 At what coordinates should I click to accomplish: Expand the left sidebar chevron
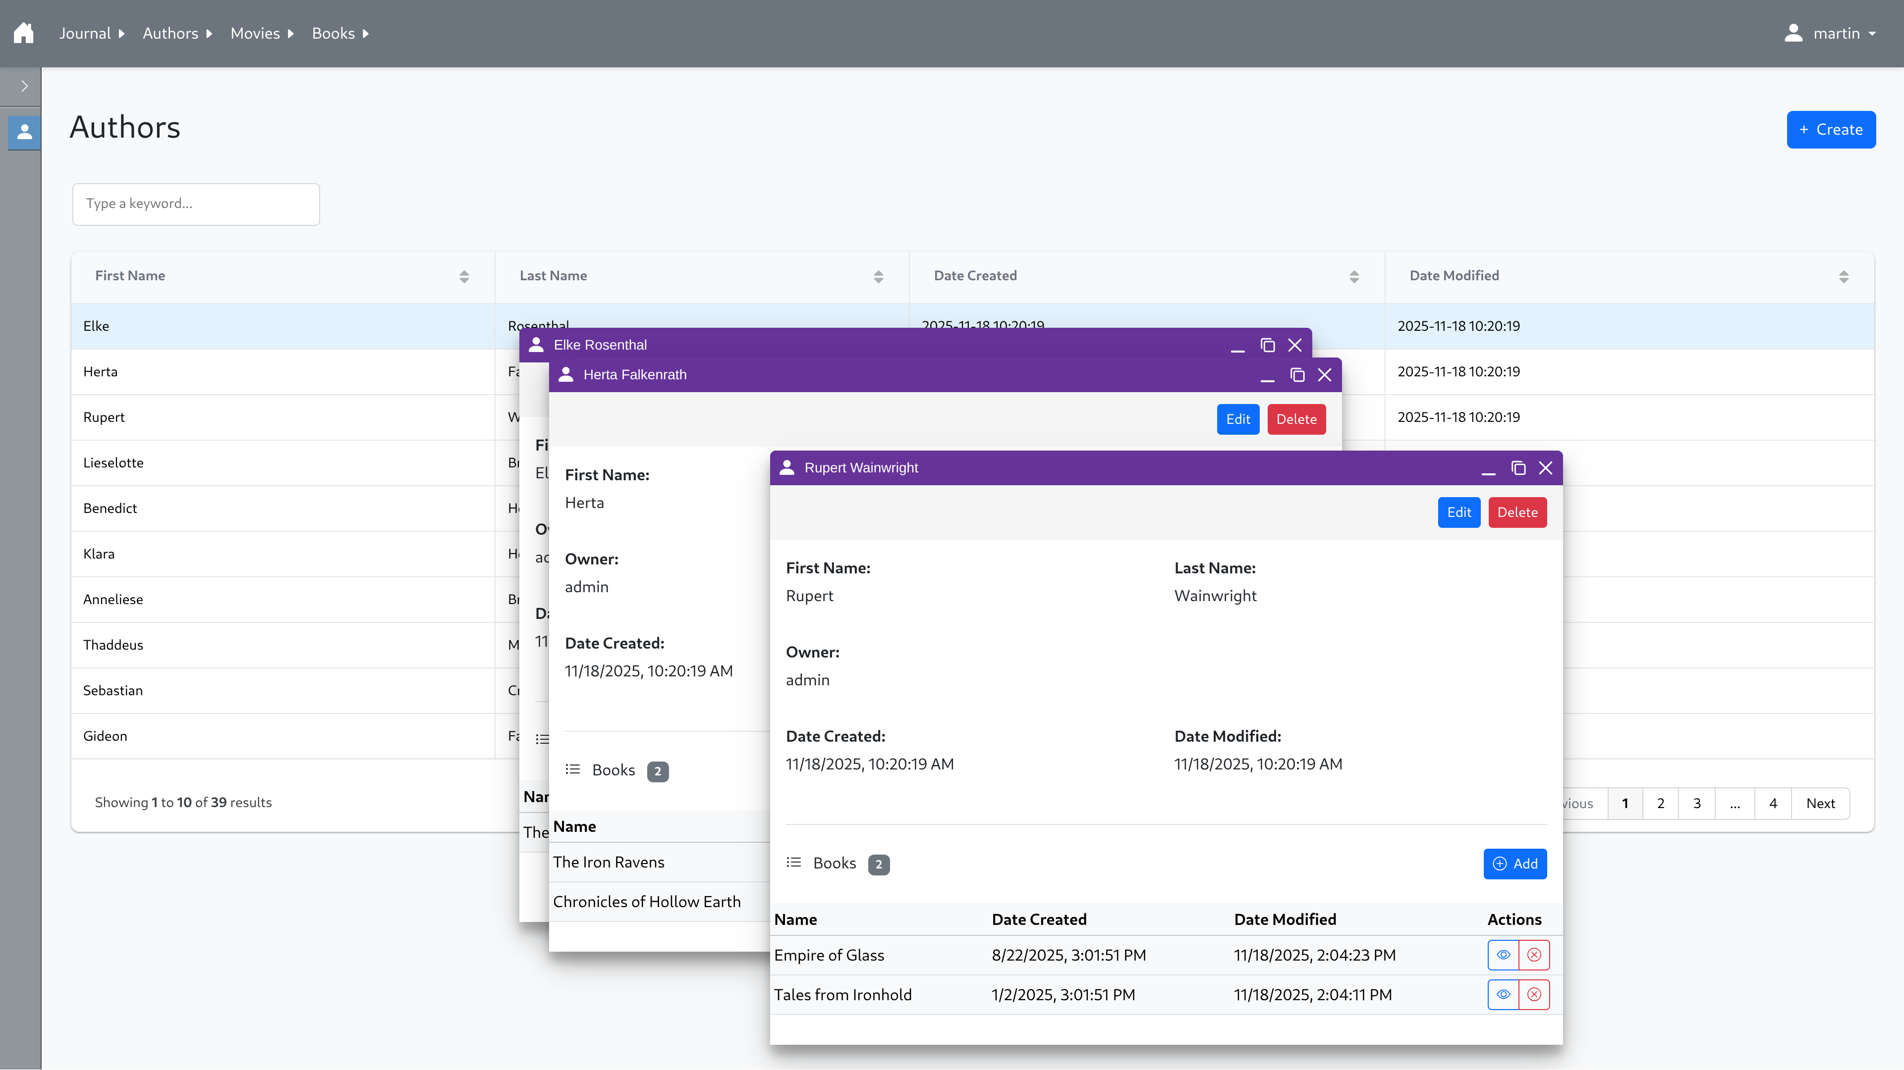(24, 86)
